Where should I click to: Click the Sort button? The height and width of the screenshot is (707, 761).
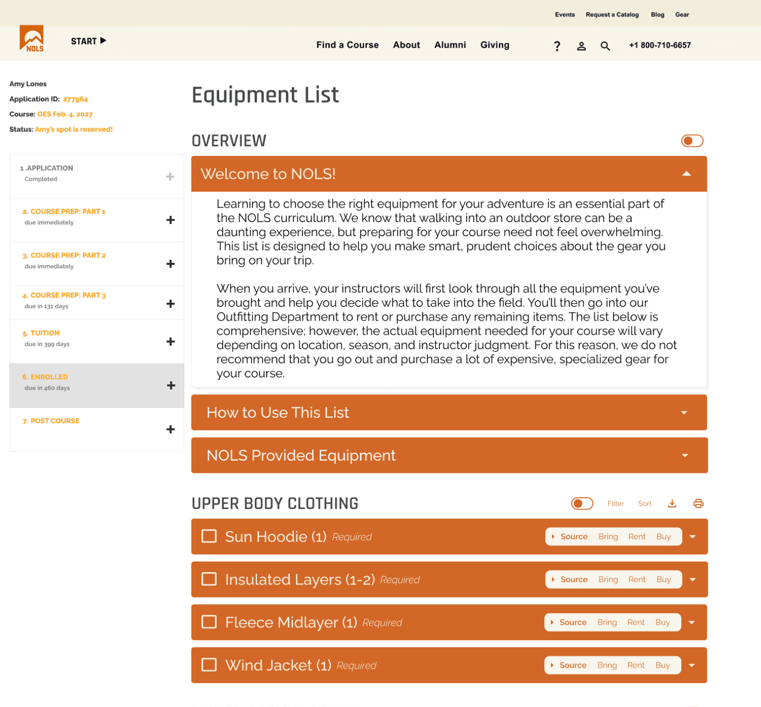(x=644, y=503)
